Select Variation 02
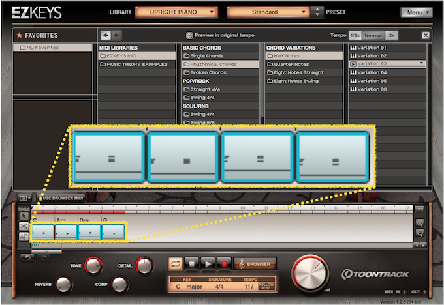444x305 pixels. pyautogui.click(x=387, y=55)
